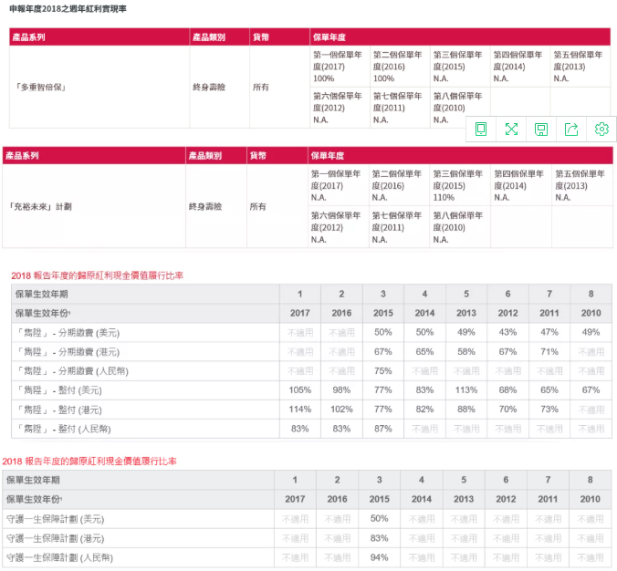This screenshot has width=617, height=571.
Task: Click the 98% cell
Action: tap(341, 390)
